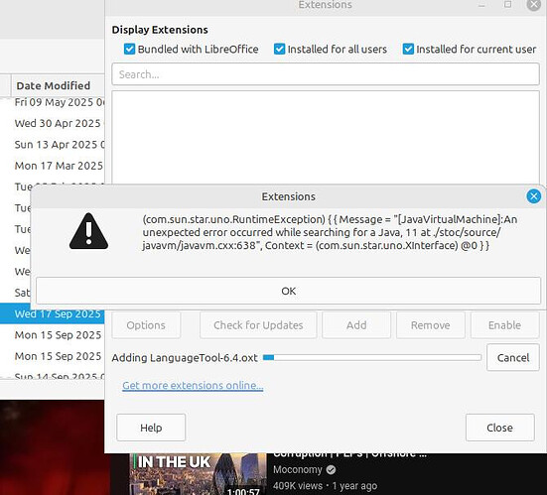Toggle Installed for current user checkbox
Viewport: 547px width, 495px height.
(x=408, y=50)
